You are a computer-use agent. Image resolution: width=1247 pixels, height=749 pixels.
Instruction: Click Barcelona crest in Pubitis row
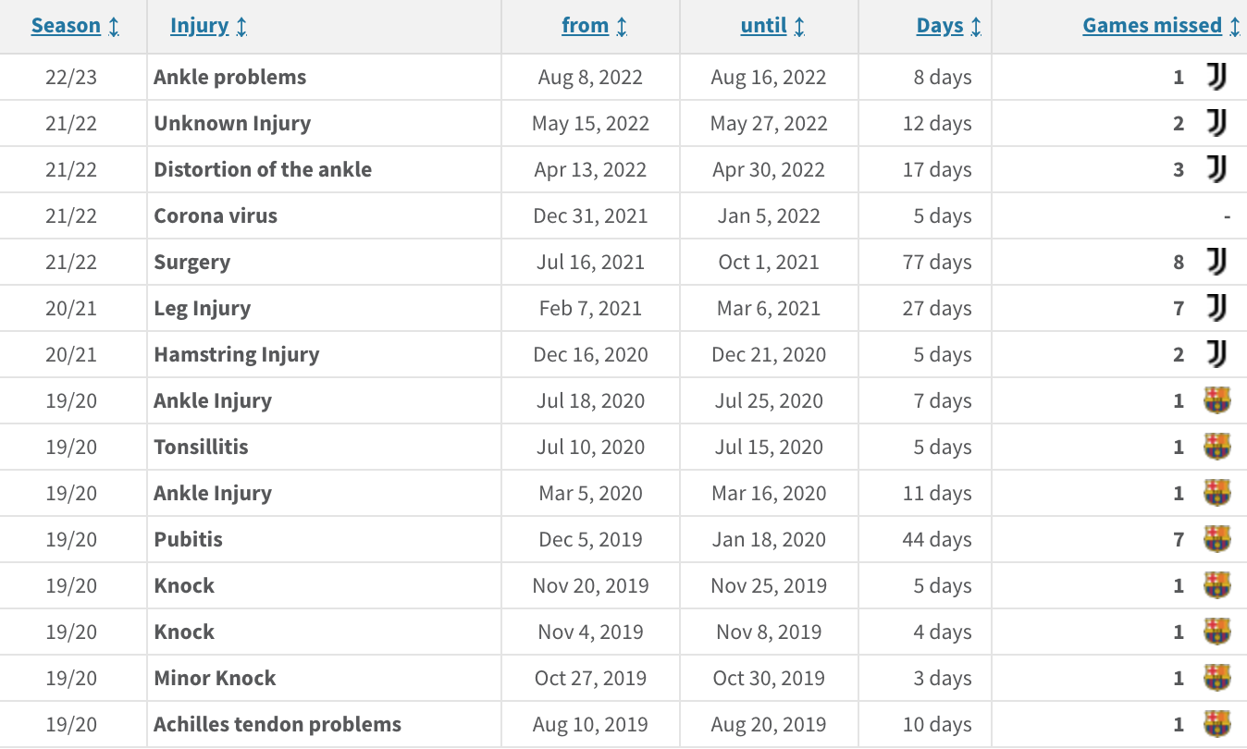1217,539
